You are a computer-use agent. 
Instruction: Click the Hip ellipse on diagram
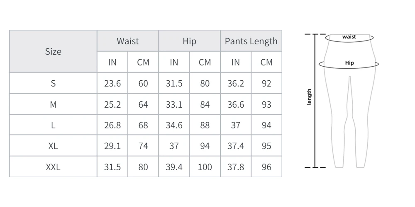click(349, 64)
